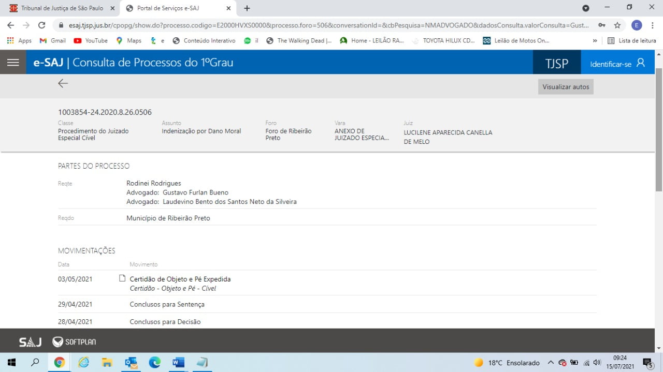The width and height of the screenshot is (663, 372).
Task: Open File Explorer from the taskbar
Action: click(x=107, y=363)
